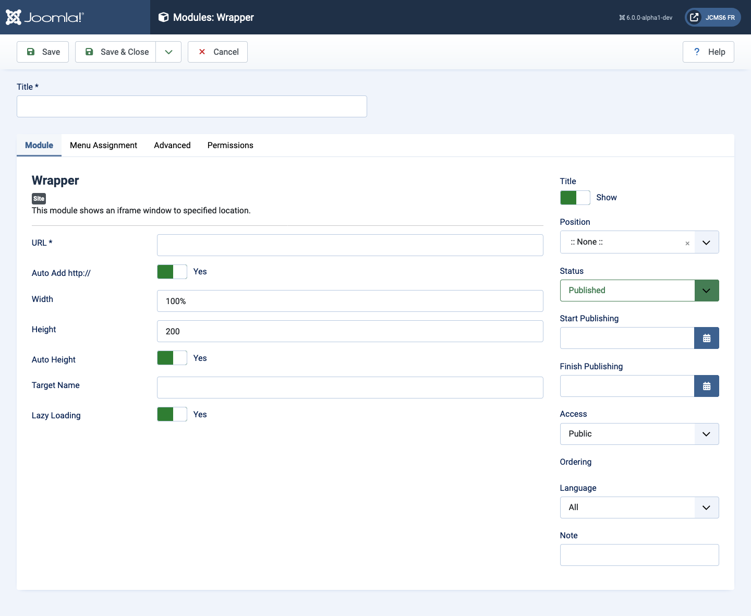Click the Joomla version icon 6.0.0-alpha1-dev
This screenshot has height=616, width=751.
tap(622, 18)
